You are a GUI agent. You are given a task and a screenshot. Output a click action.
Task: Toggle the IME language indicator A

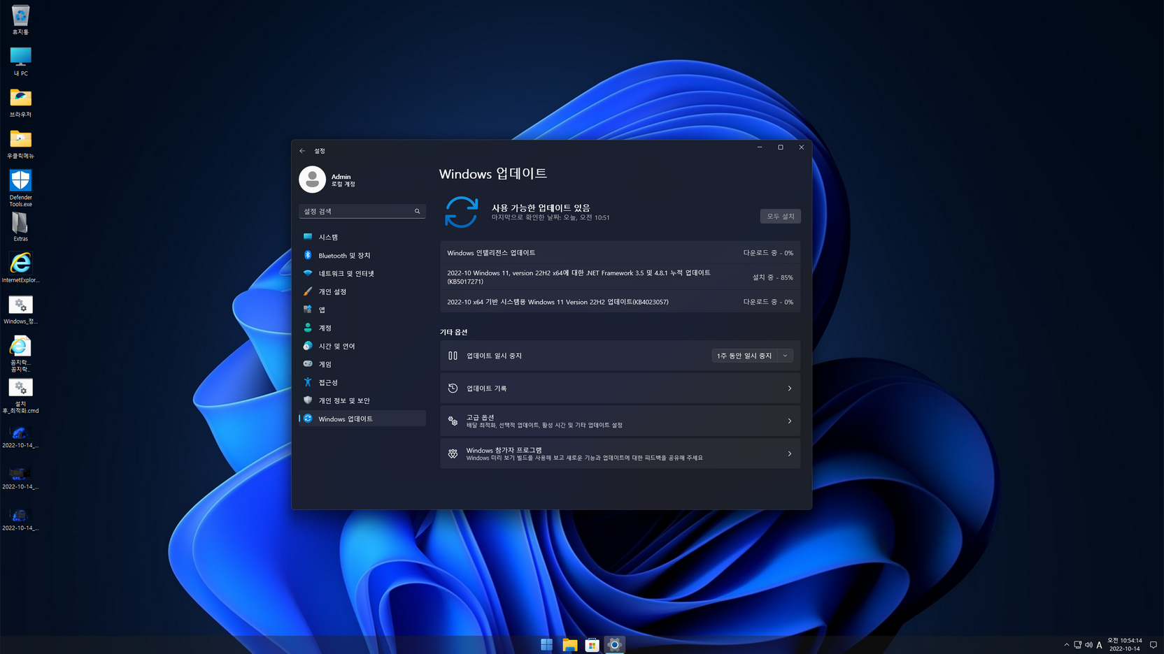point(1099,645)
